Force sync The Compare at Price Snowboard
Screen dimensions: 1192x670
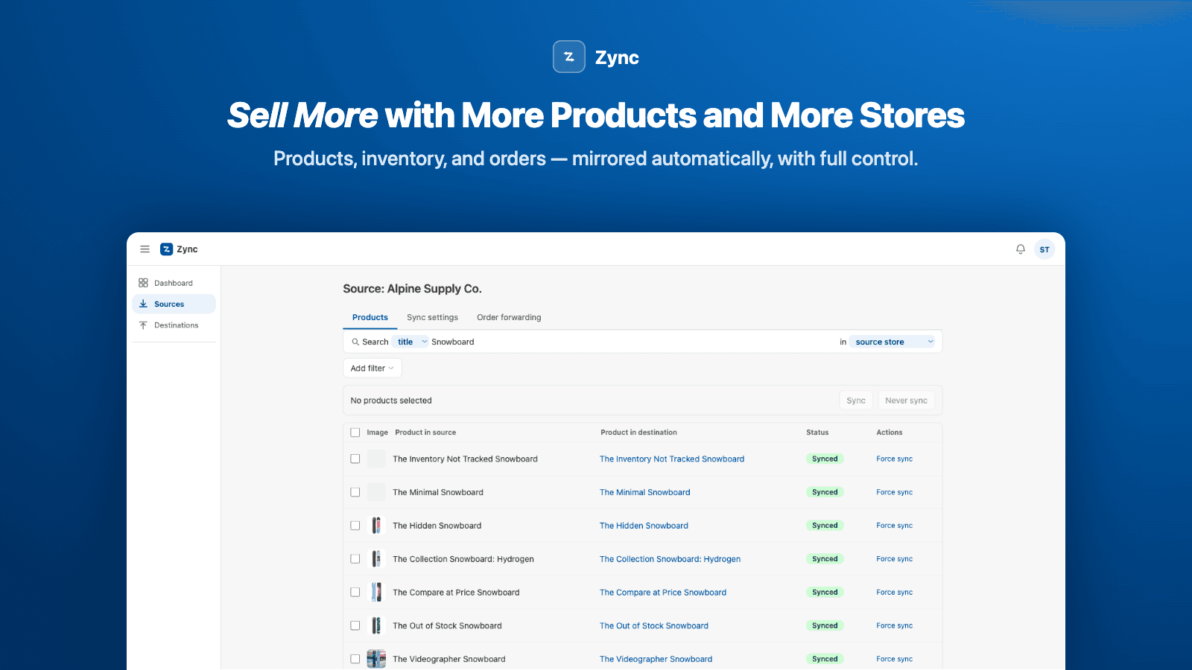[894, 593]
